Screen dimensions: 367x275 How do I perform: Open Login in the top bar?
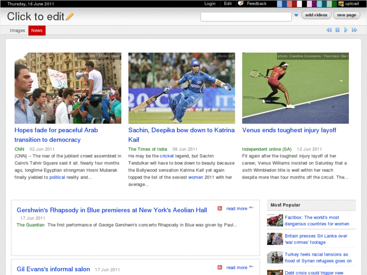[209, 4]
